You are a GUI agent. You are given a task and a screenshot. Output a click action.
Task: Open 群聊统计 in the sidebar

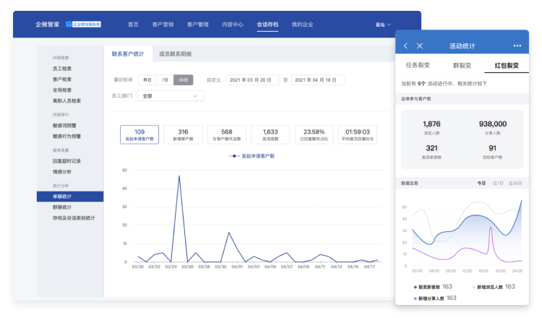64,207
